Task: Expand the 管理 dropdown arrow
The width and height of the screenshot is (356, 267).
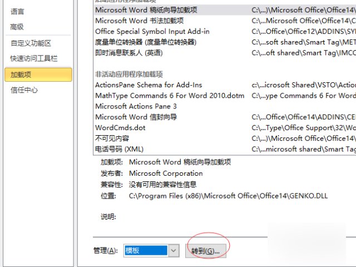Action: [x=174, y=251]
